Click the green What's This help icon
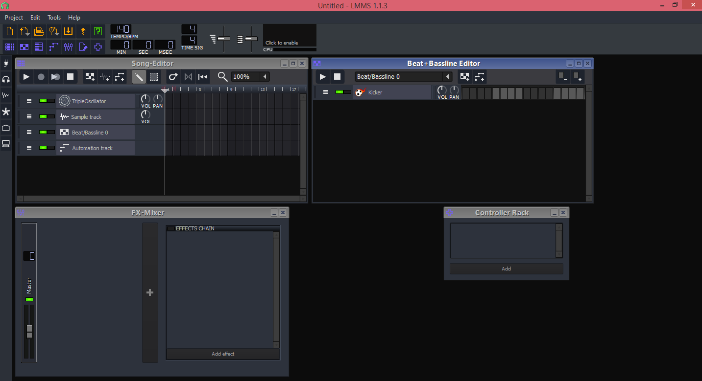The image size is (702, 381). pos(98,31)
